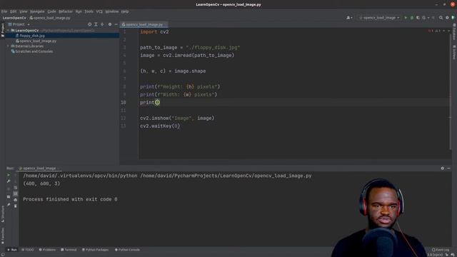This screenshot has width=457, height=257.
Task: Click the cv2.waitKey(0) code line
Action: [160, 126]
